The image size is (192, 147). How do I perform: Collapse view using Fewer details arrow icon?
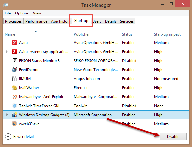point(8,137)
